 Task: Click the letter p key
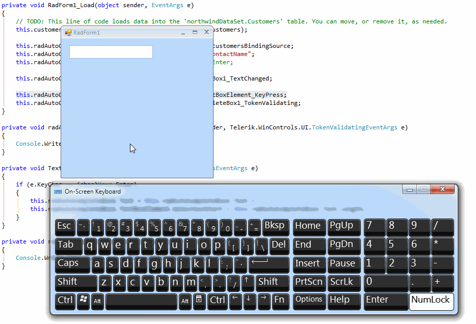[x=219, y=246]
